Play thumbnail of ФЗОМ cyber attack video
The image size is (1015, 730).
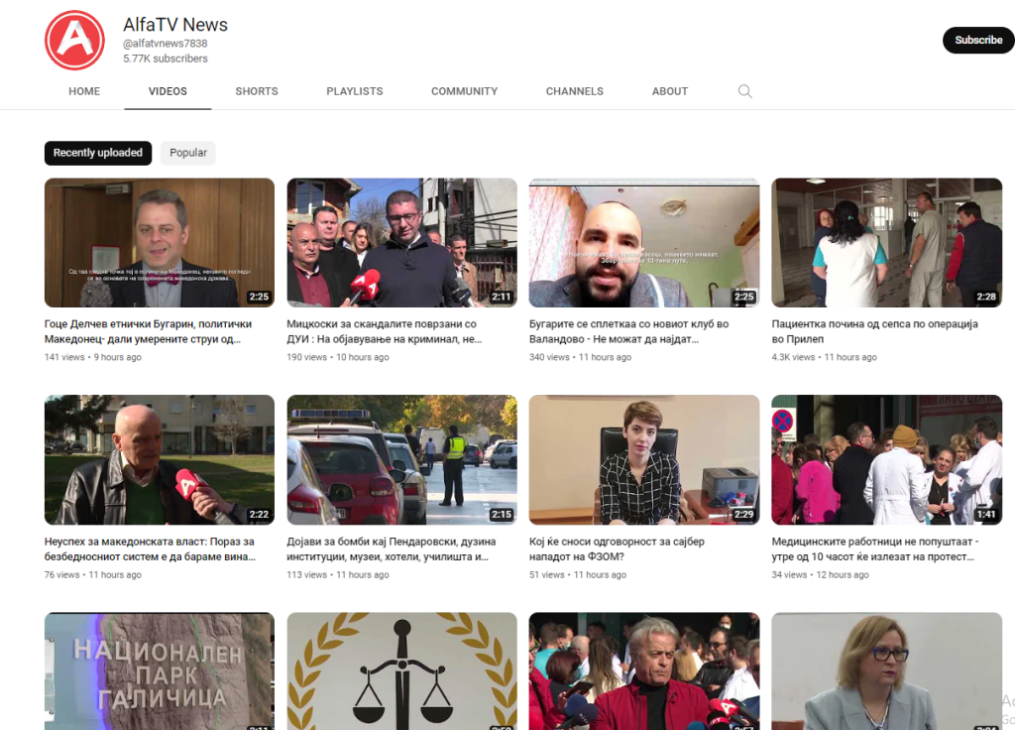644,460
